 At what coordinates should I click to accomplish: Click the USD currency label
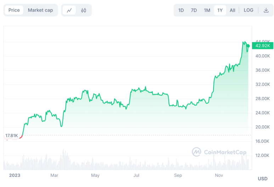tap(262, 178)
